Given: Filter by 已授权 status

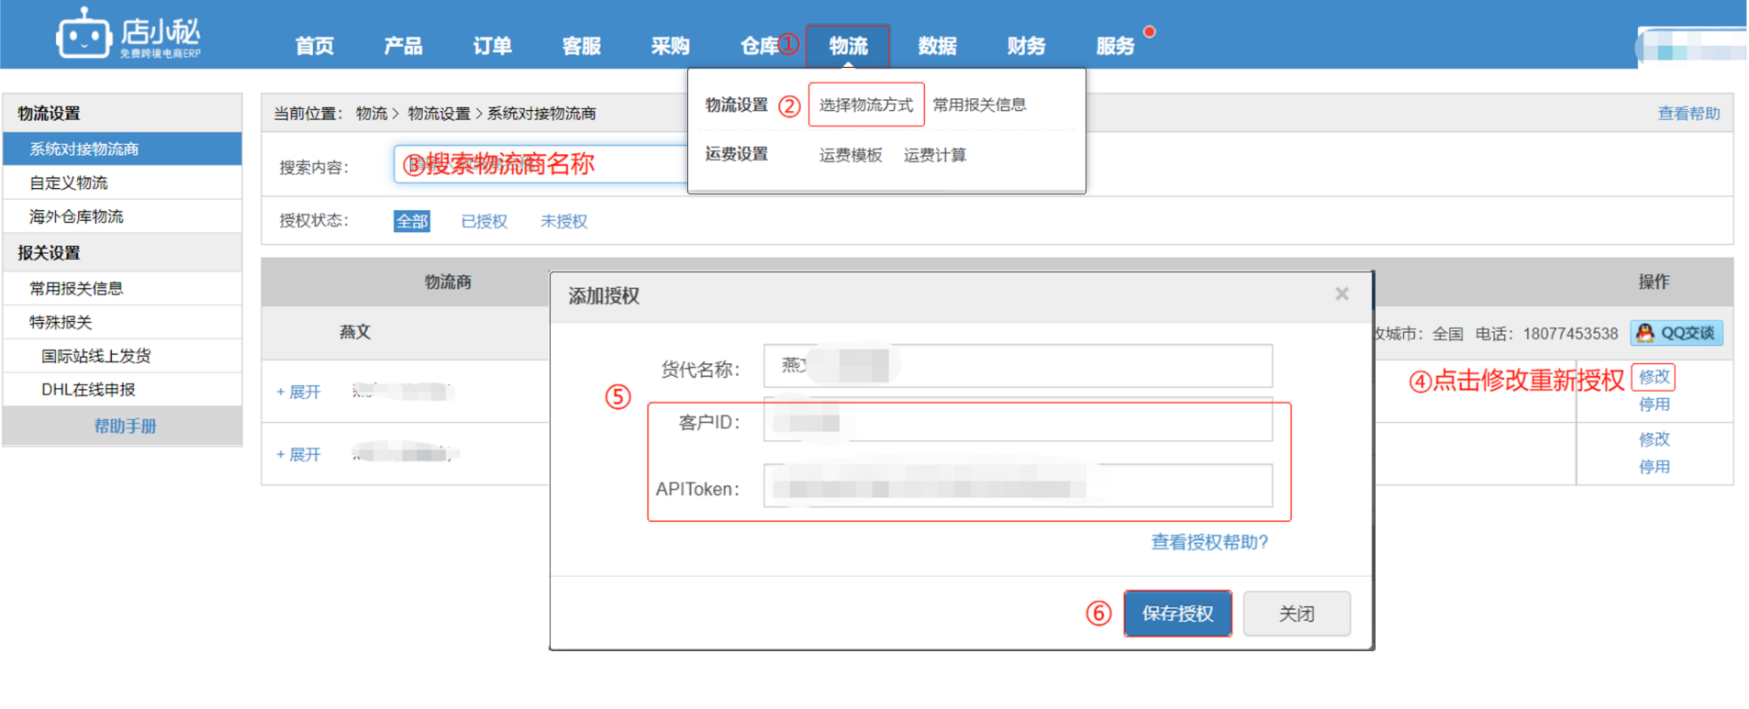Looking at the screenshot, I should [x=484, y=221].
